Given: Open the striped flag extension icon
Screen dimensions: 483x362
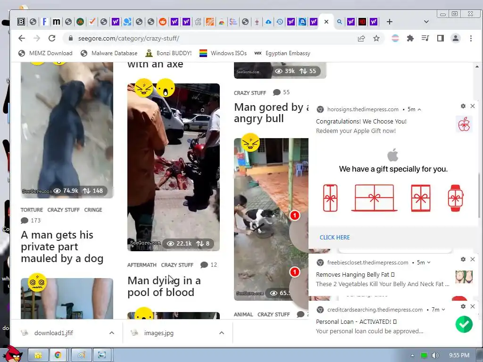Looking at the screenshot, I should [x=395, y=38].
